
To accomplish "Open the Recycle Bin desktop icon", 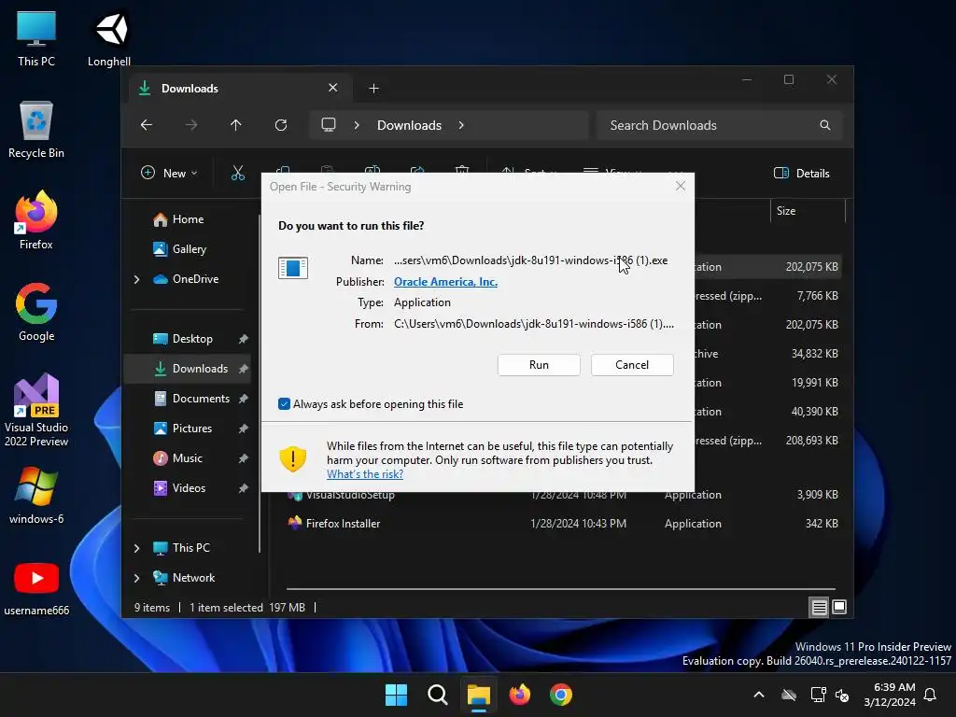I will 36,130.
